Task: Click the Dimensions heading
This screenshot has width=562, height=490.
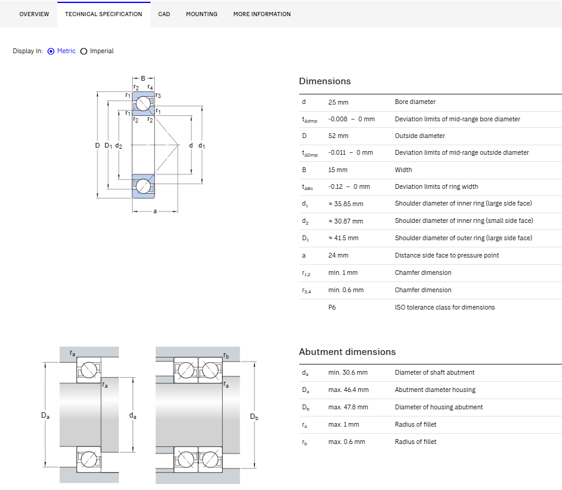Action: click(325, 81)
